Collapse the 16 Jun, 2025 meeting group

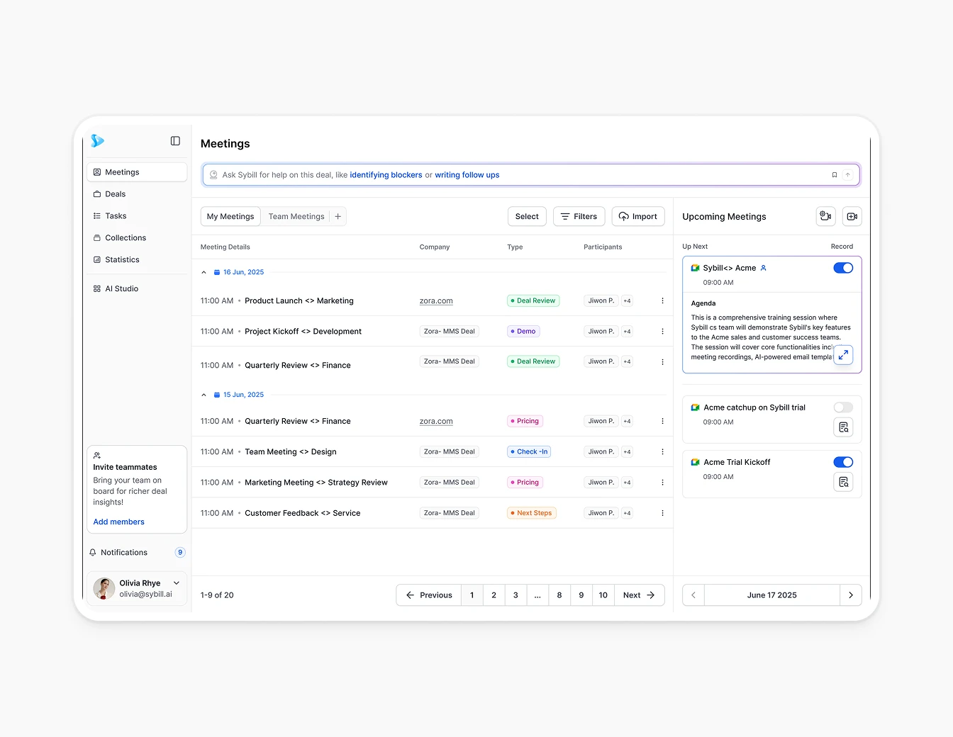204,272
